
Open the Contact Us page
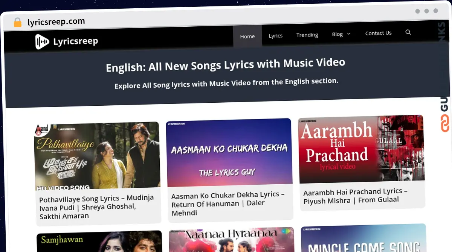coord(378,33)
